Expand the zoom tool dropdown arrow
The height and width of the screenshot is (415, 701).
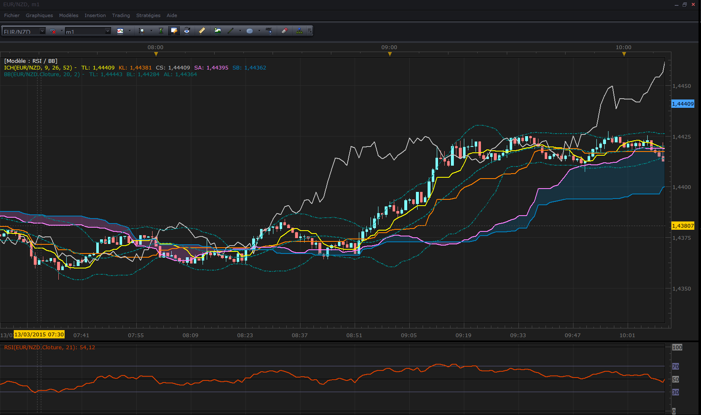tap(151, 31)
